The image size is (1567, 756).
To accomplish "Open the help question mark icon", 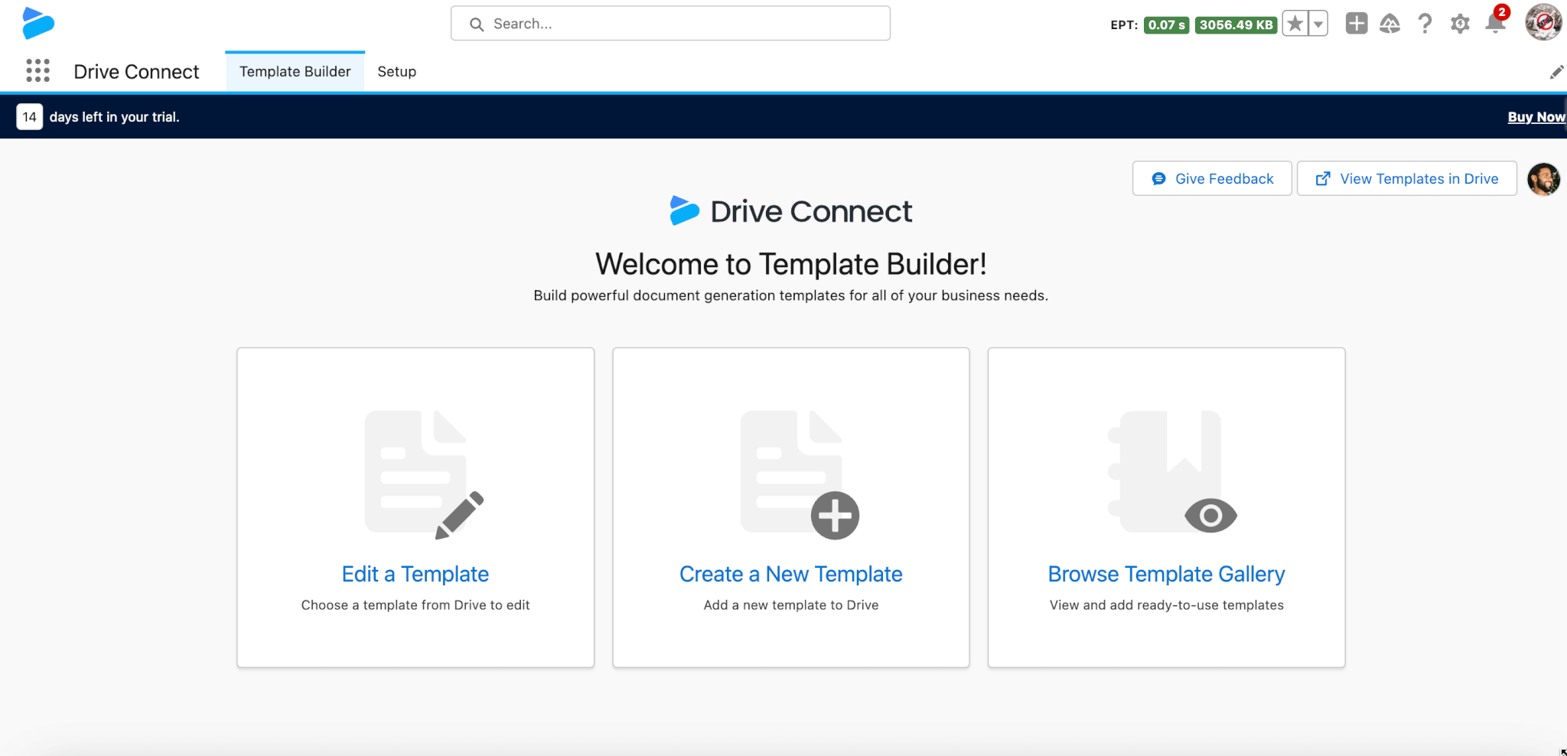I will pos(1425,24).
